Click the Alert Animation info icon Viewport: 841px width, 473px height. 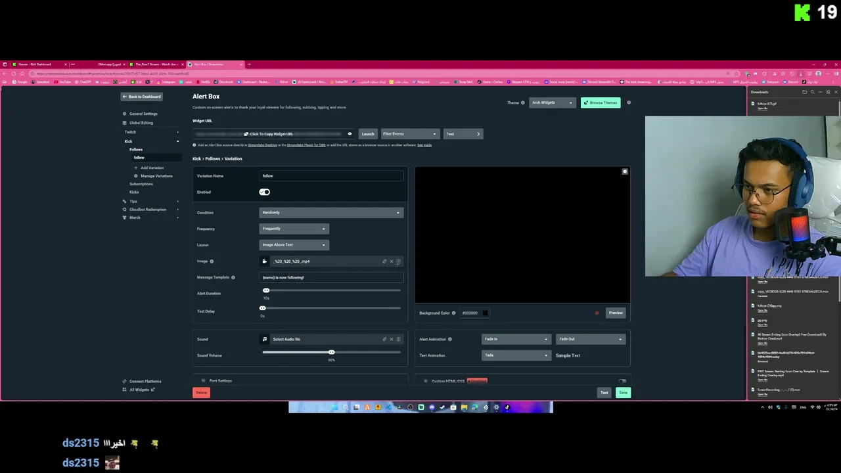pos(449,340)
